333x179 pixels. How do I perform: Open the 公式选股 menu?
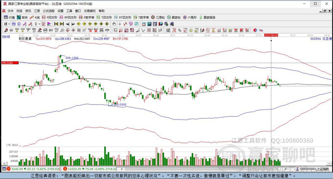pyautogui.click(x=49, y=11)
